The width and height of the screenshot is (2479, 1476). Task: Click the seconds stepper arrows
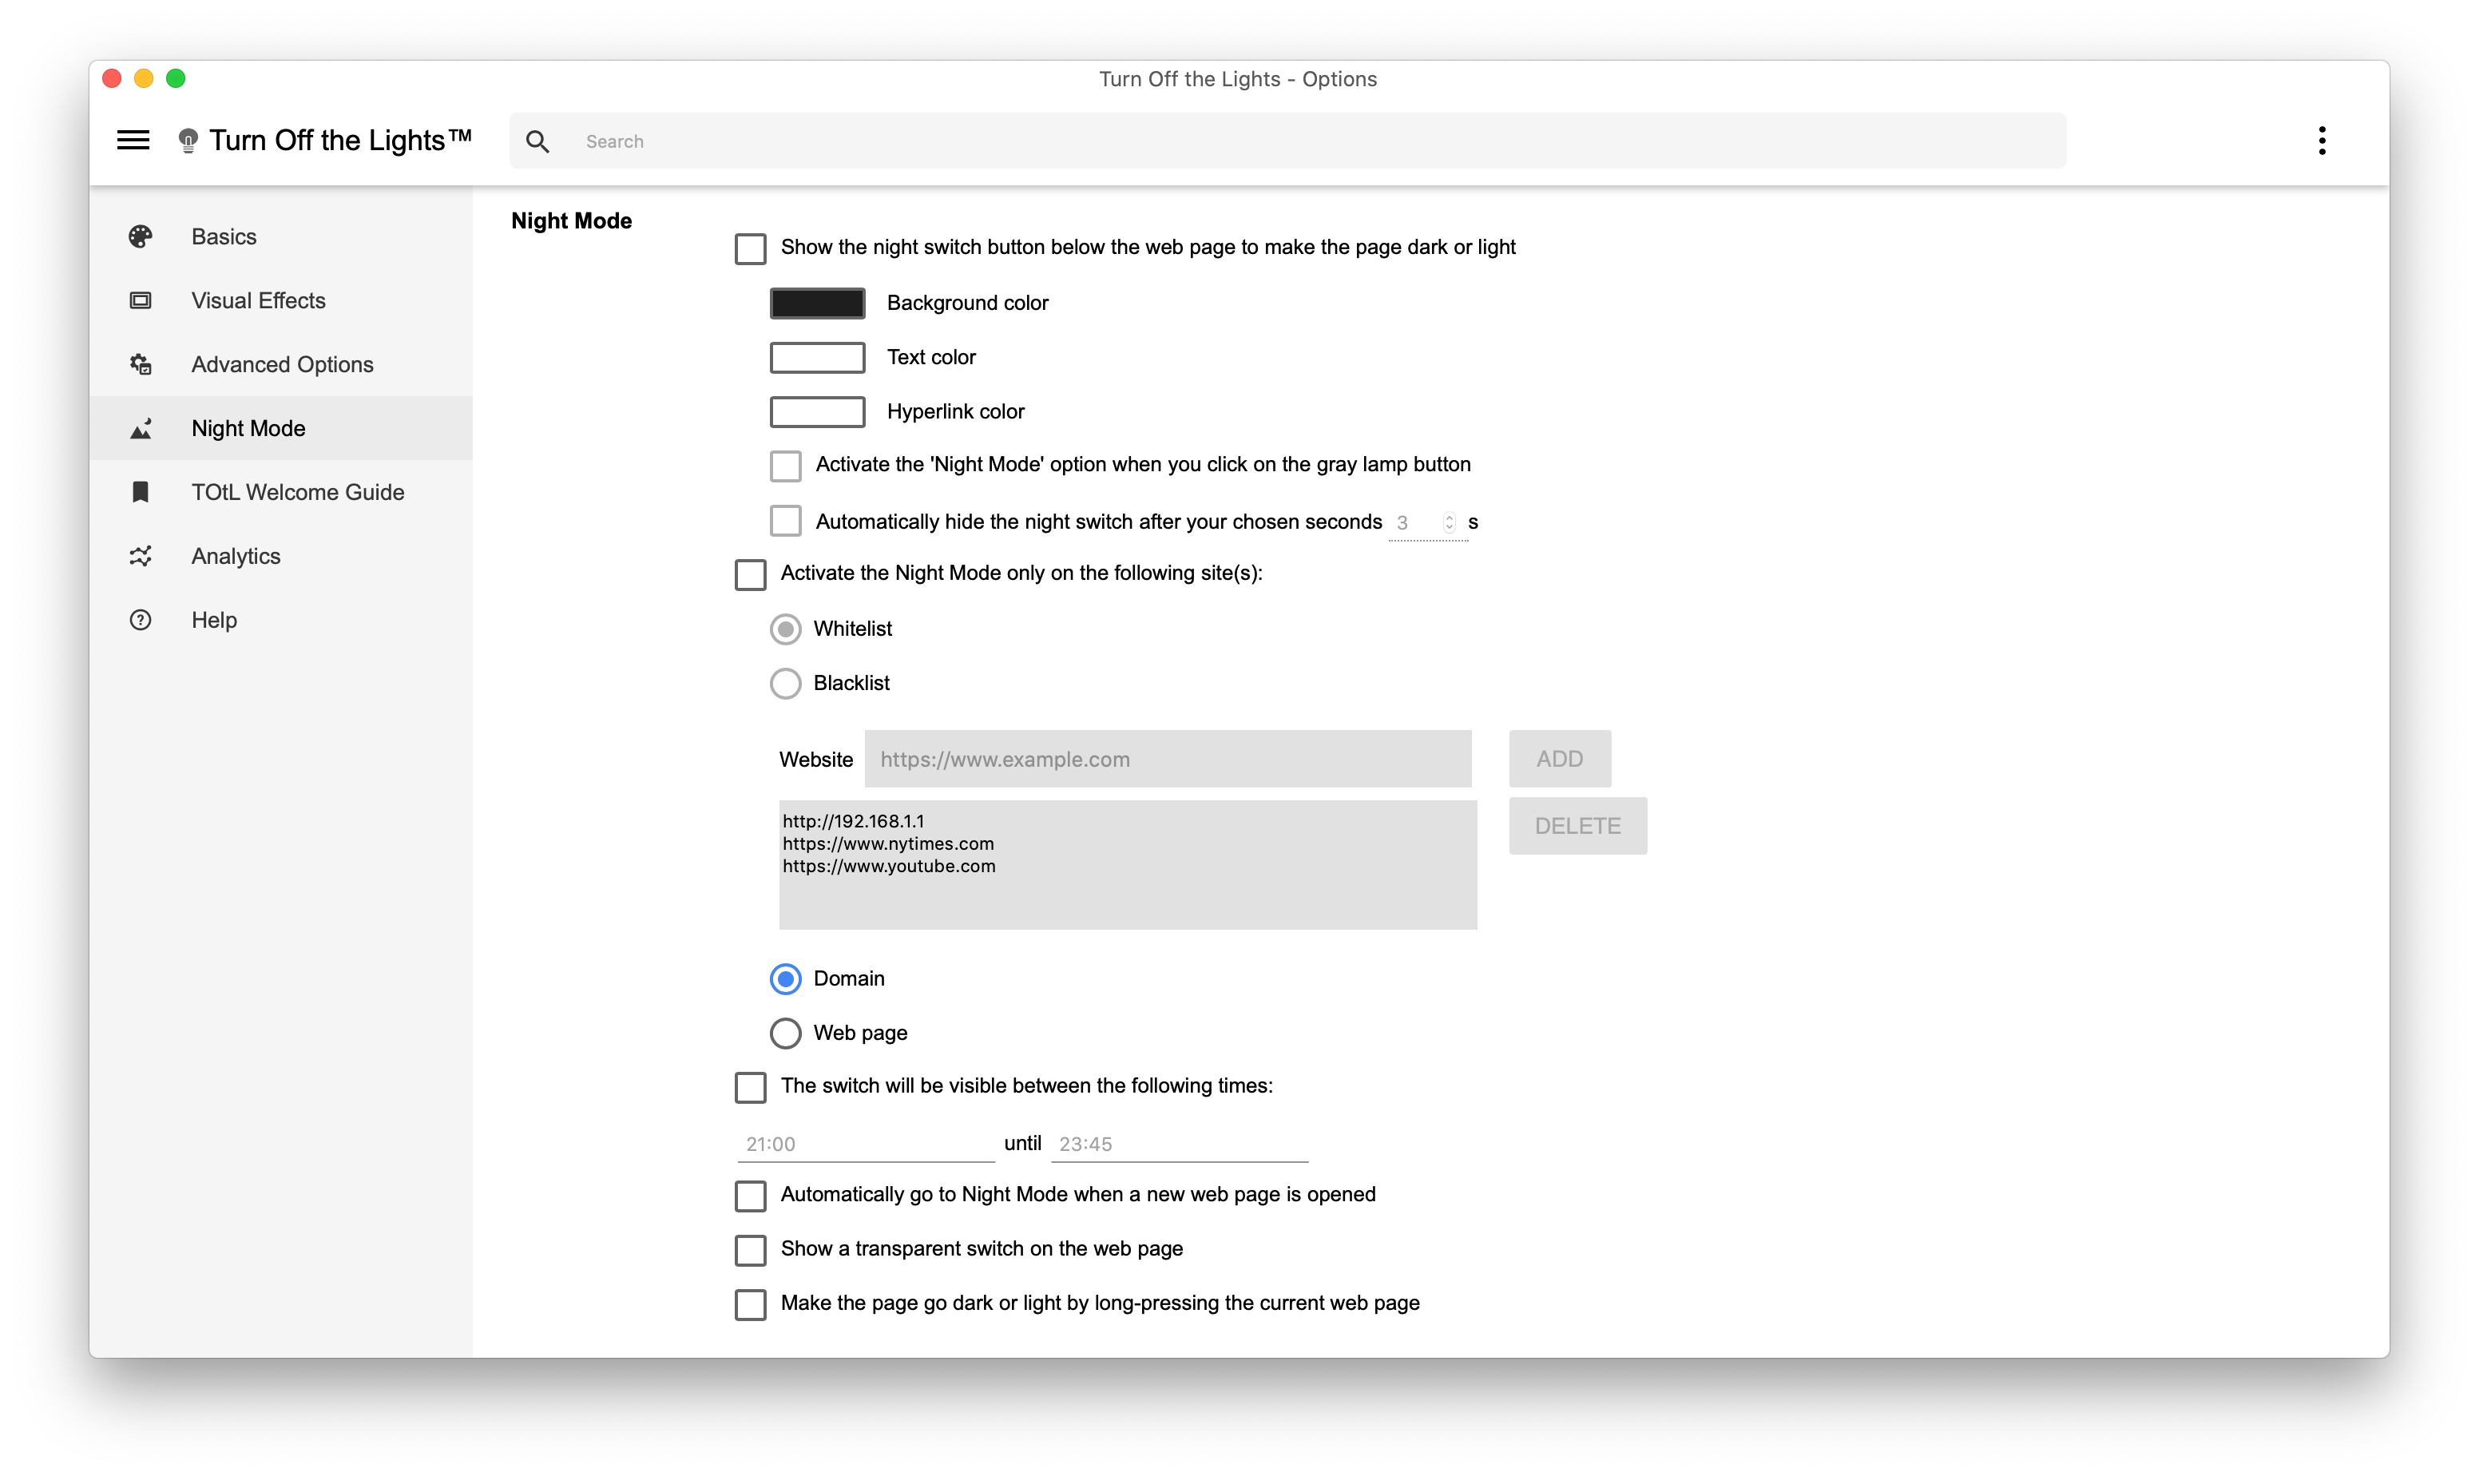pyautogui.click(x=1449, y=522)
